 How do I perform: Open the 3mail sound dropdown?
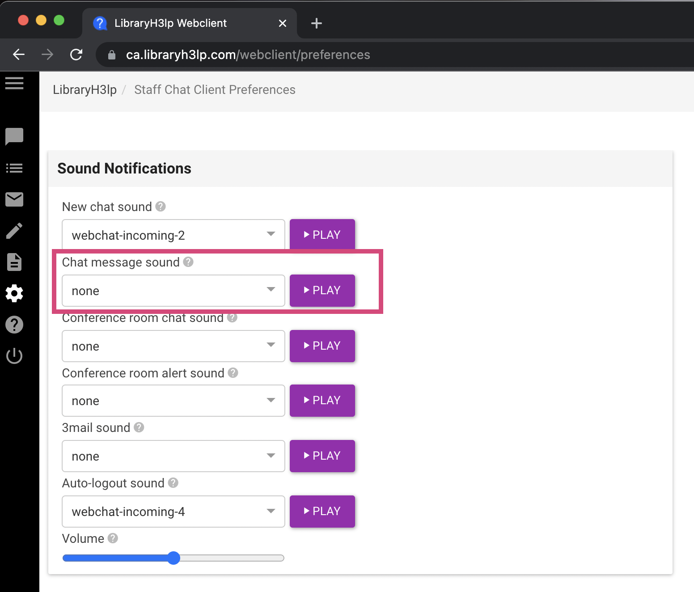pyautogui.click(x=173, y=456)
